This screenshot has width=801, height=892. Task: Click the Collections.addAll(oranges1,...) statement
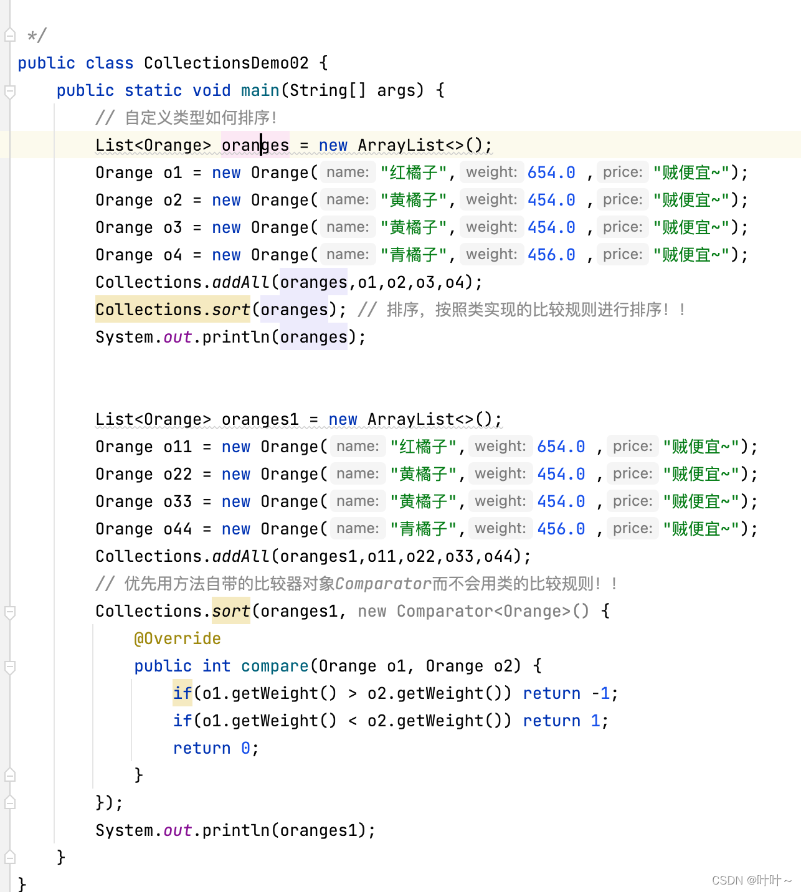(x=313, y=556)
